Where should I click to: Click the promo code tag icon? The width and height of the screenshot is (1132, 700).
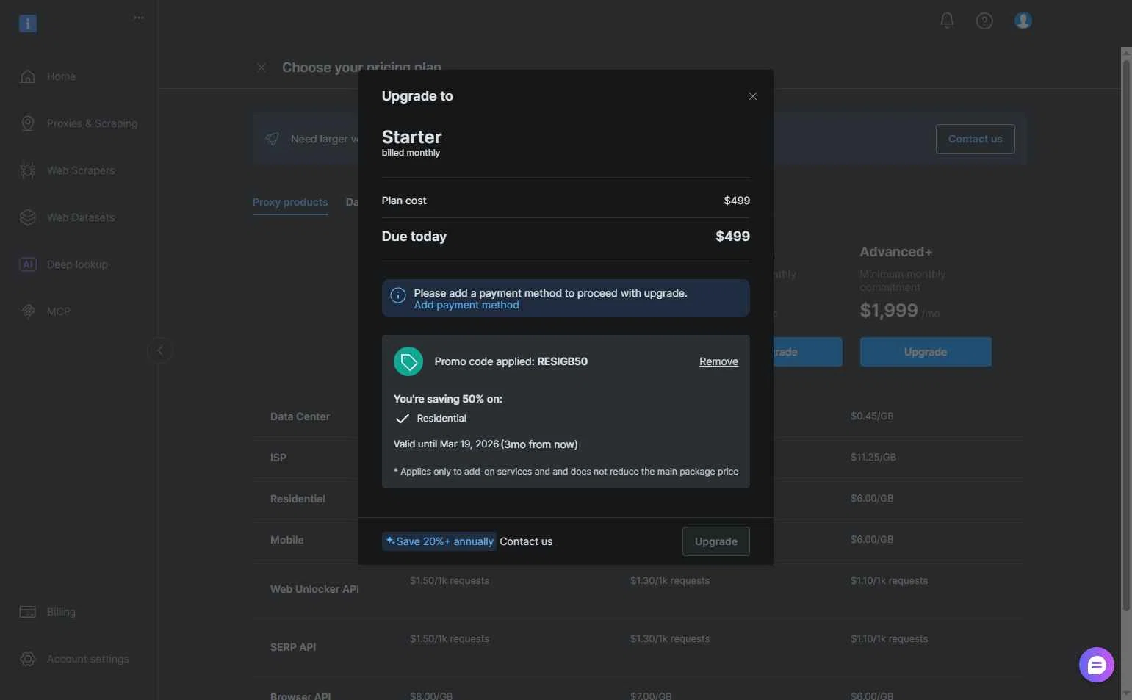point(408,361)
